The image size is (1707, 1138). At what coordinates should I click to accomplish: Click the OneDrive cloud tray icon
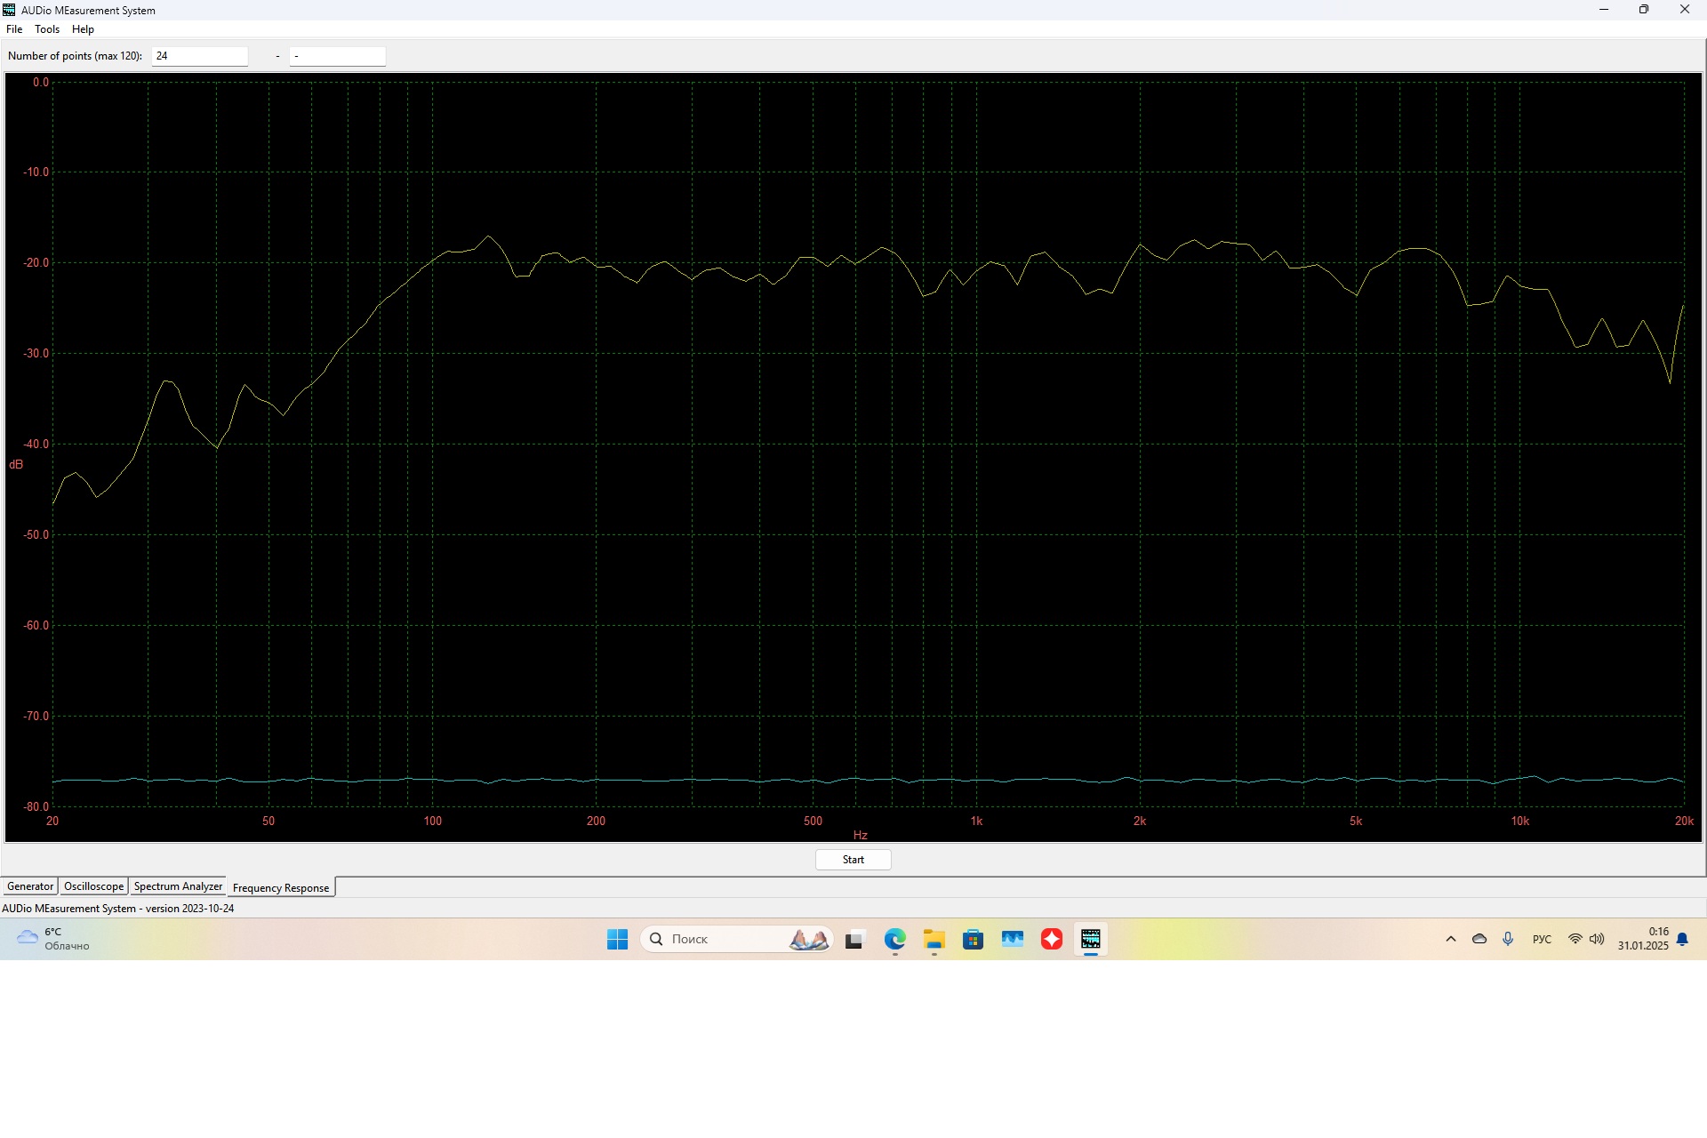(x=1479, y=939)
